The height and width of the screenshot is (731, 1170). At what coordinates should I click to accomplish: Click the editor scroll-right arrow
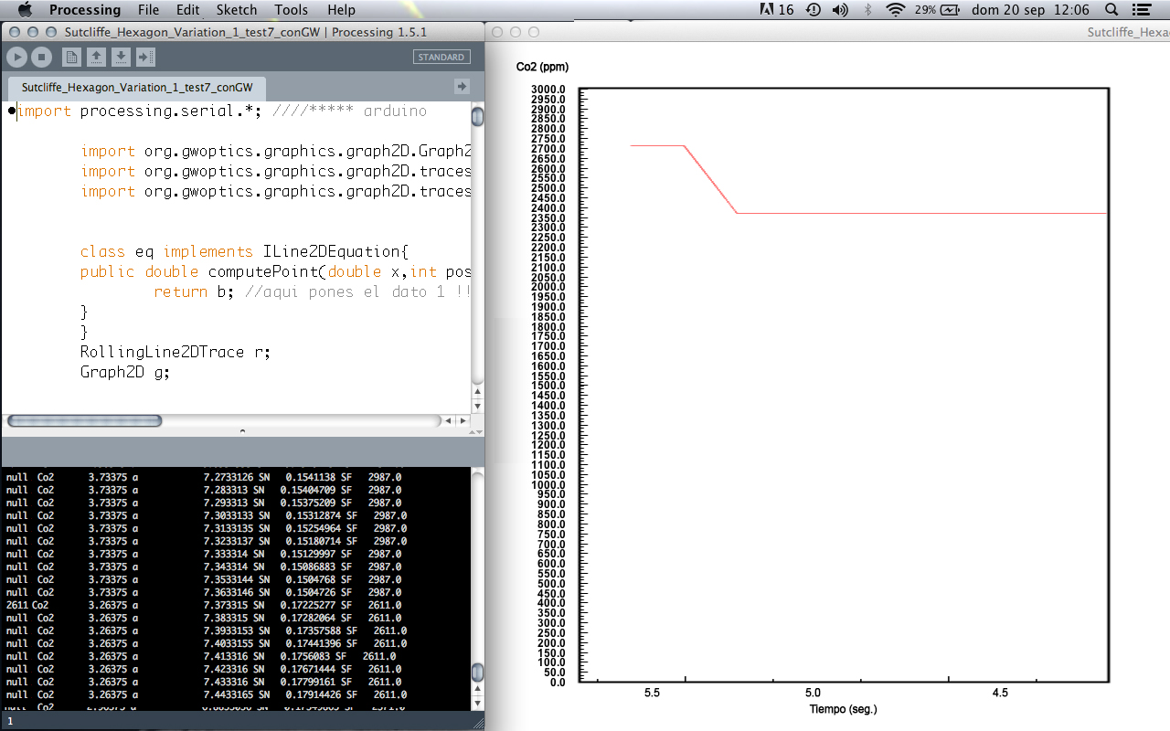pos(463,421)
